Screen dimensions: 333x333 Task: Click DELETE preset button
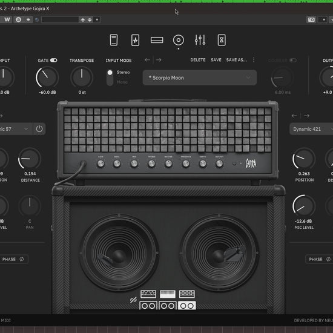(198, 60)
